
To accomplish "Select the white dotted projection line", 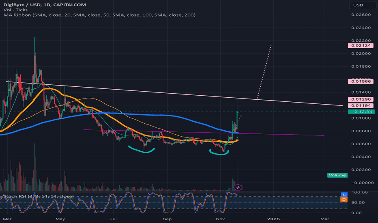I will pyautogui.click(x=264, y=72).
